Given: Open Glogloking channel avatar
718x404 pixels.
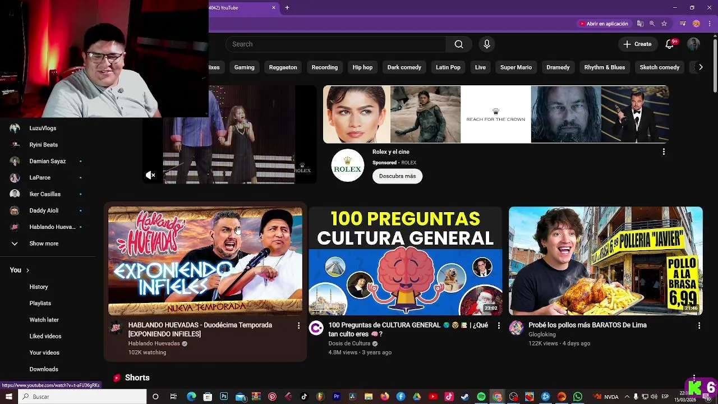Looking at the screenshot, I should tap(516, 328).
